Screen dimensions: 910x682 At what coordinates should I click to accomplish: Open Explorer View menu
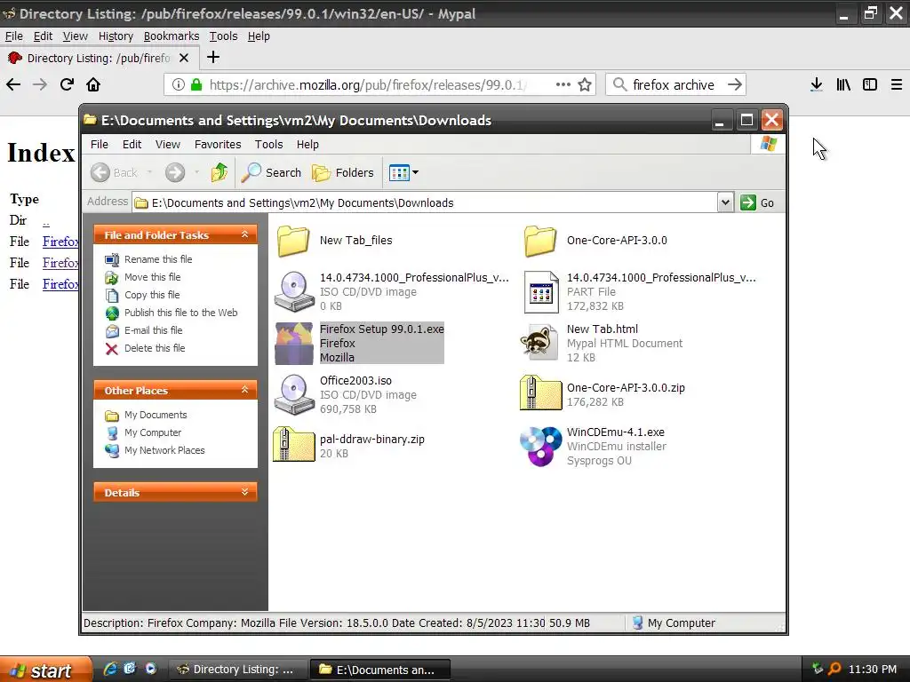[168, 144]
